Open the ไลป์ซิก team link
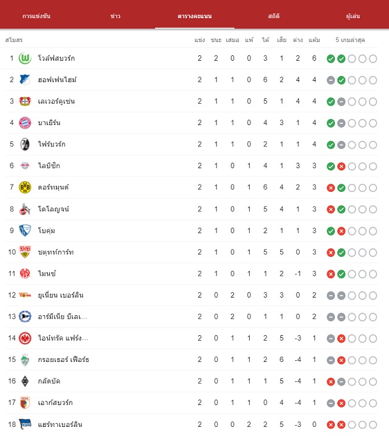Viewport: 389px width, 436px height. [x=49, y=165]
